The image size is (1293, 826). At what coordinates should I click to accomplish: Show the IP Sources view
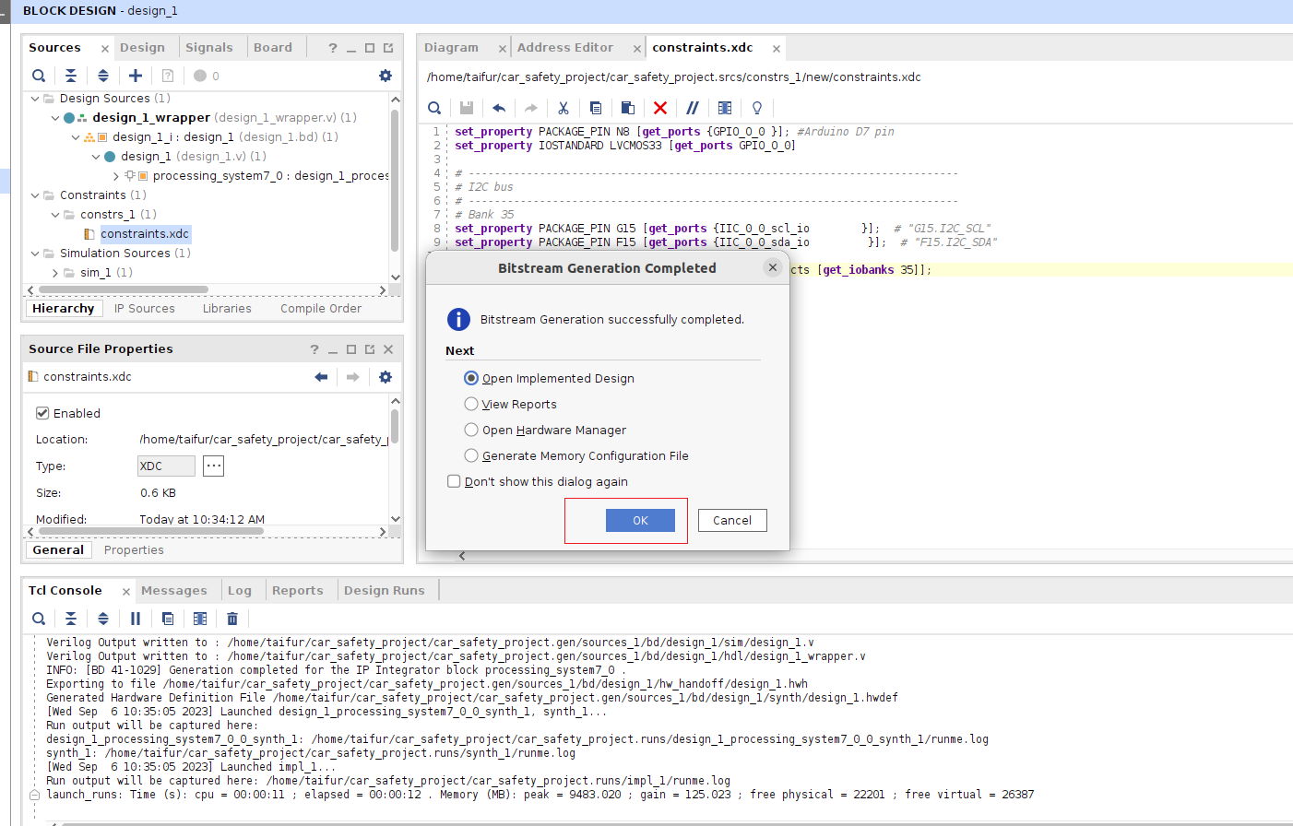(x=145, y=309)
